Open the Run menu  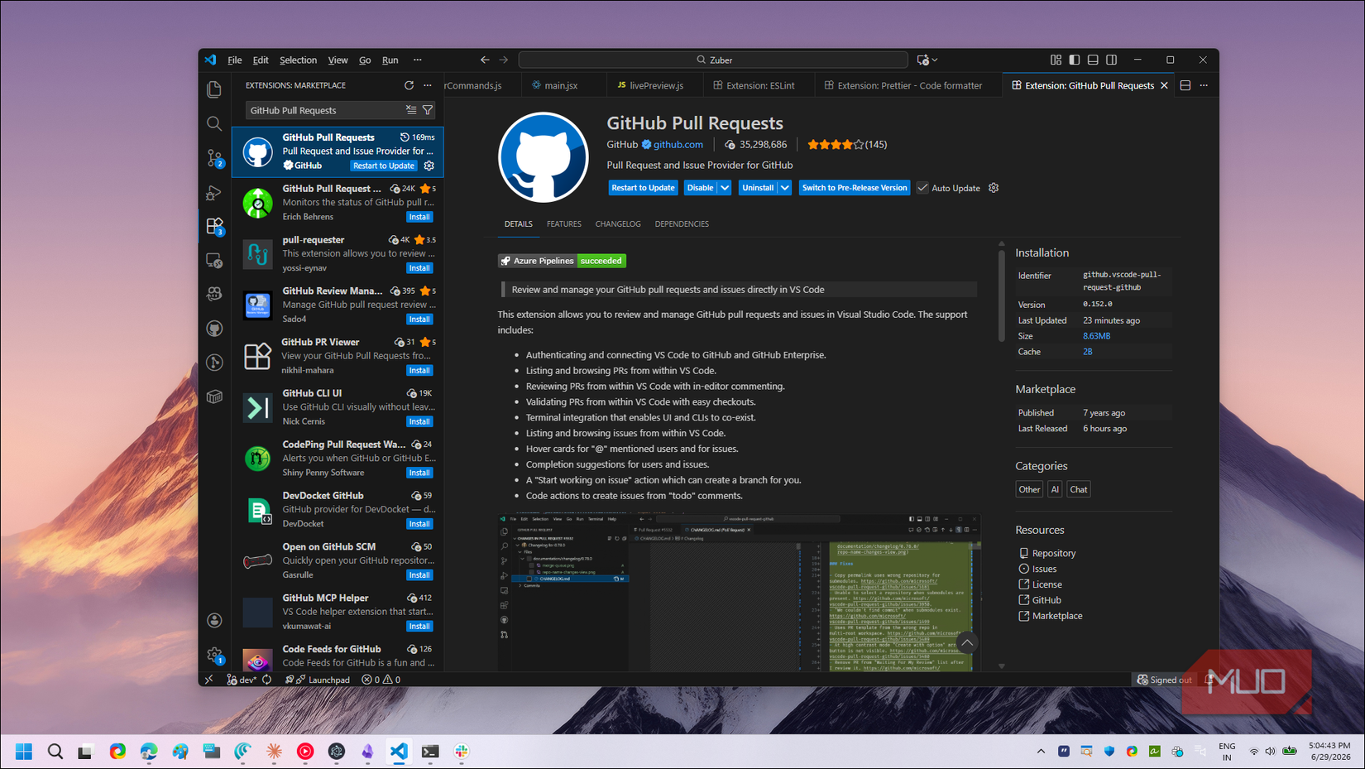(x=390, y=60)
